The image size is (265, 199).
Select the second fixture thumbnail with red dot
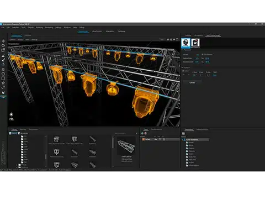tap(195, 43)
